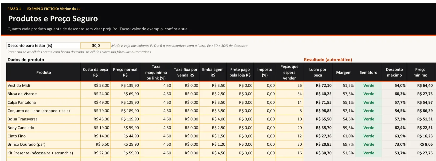This screenshot has height=161, width=436.
Task: Select the normal price cell R$ 139,90
Action: [x=125, y=85]
